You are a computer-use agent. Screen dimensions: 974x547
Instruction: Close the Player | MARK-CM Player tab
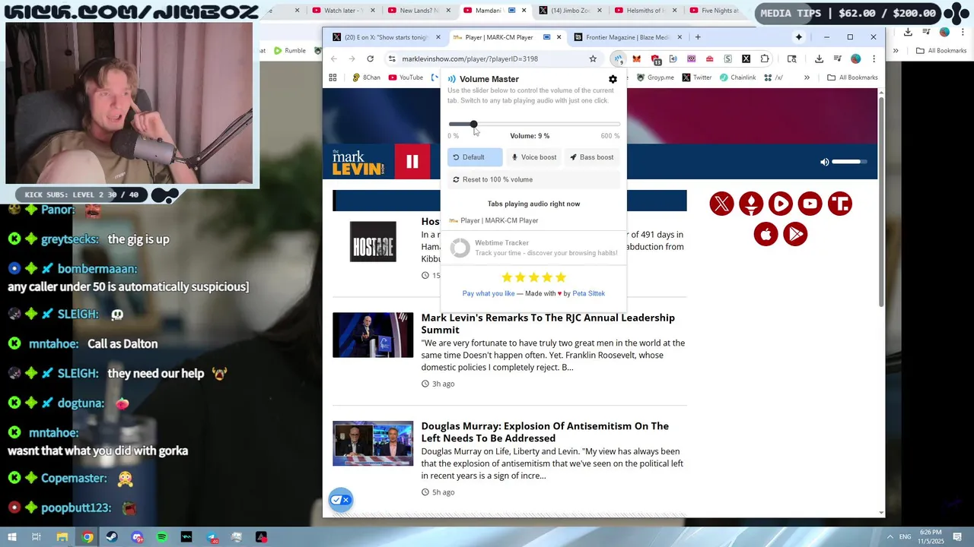tap(559, 37)
